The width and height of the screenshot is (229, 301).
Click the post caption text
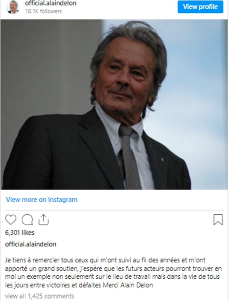pos(113,272)
